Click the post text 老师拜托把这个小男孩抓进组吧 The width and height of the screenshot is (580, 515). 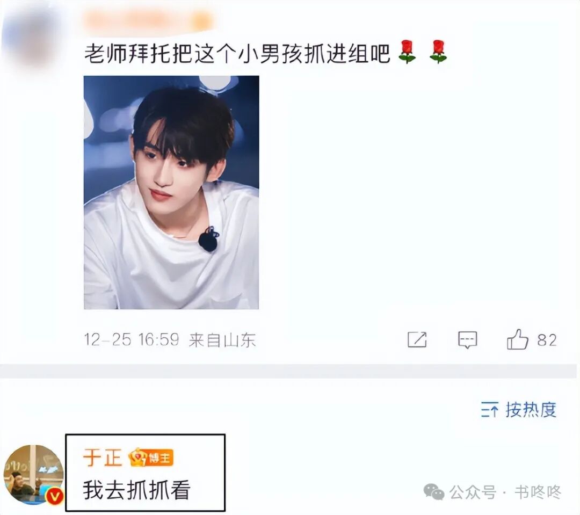[237, 53]
